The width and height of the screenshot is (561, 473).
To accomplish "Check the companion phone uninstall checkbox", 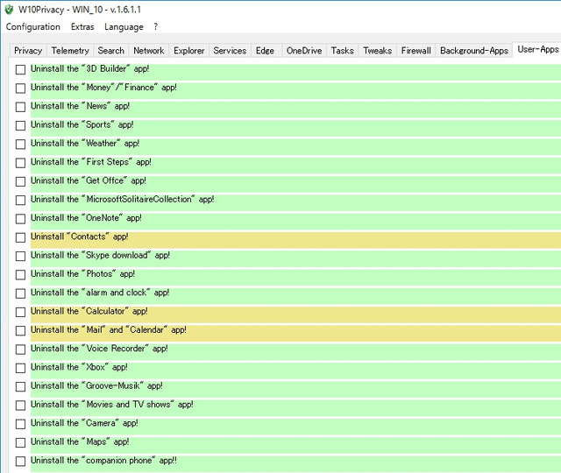I will tap(20, 462).
